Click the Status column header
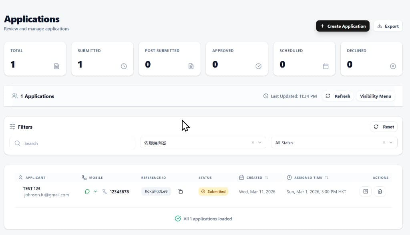This screenshot has width=410, height=235. coord(205,177)
